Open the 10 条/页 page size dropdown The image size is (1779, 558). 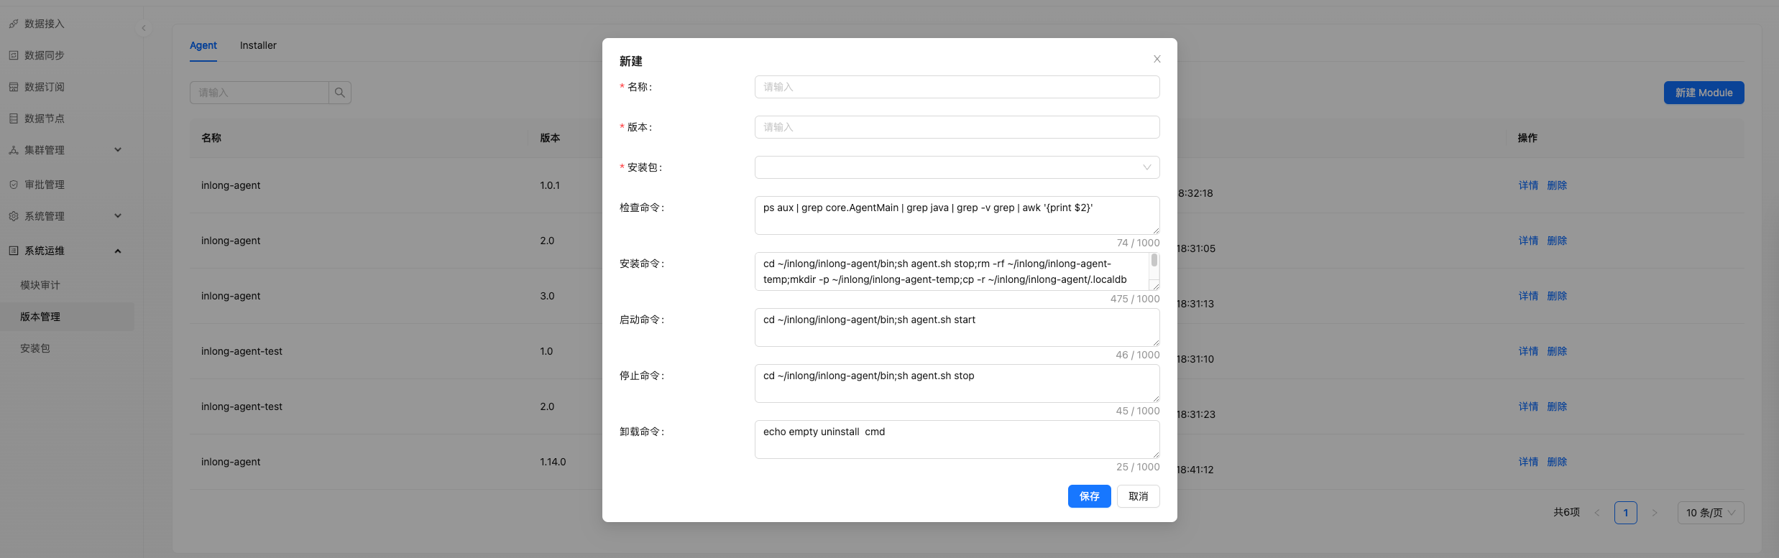[x=1710, y=513]
